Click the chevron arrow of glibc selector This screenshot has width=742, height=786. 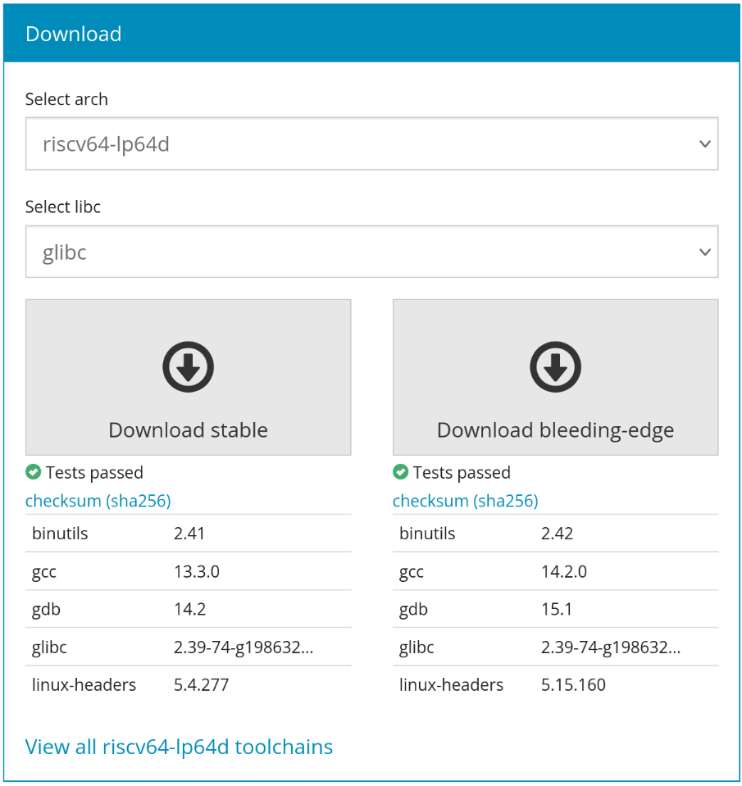705,252
